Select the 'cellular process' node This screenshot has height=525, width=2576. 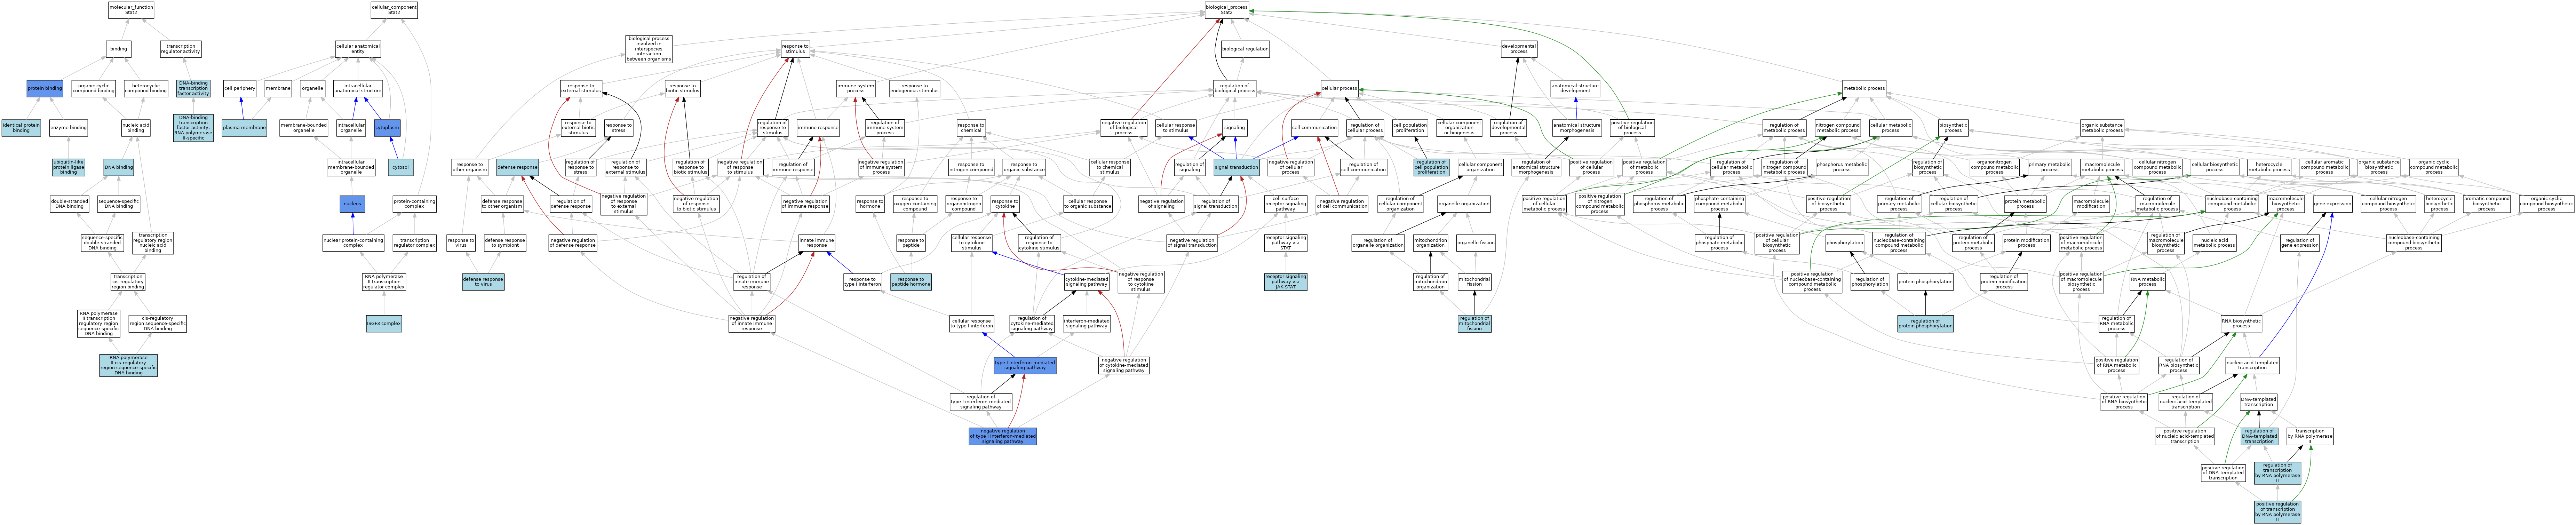pyautogui.click(x=1339, y=88)
